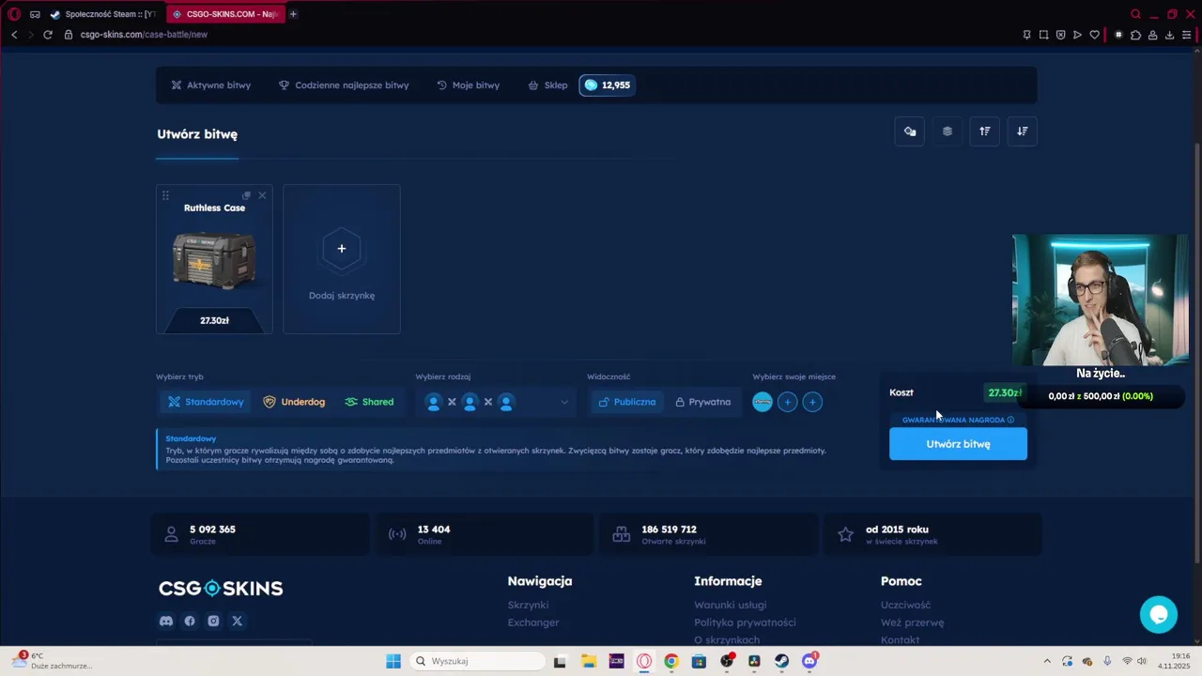This screenshot has width=1202, height=676.
Task: Open the Windows Start menu
Action: [x=393, y=661]
